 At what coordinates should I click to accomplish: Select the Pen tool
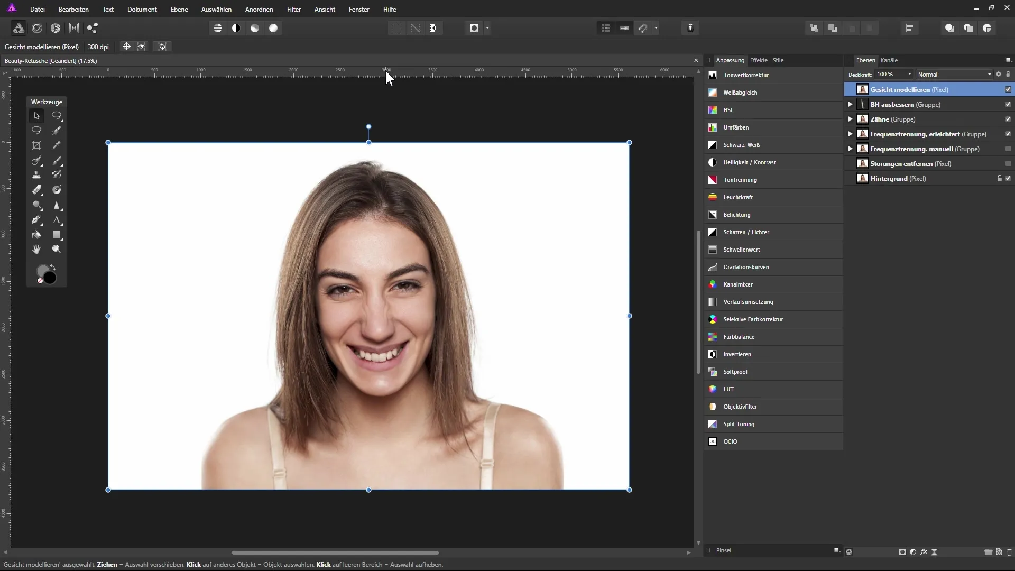[x=36, y=220]
